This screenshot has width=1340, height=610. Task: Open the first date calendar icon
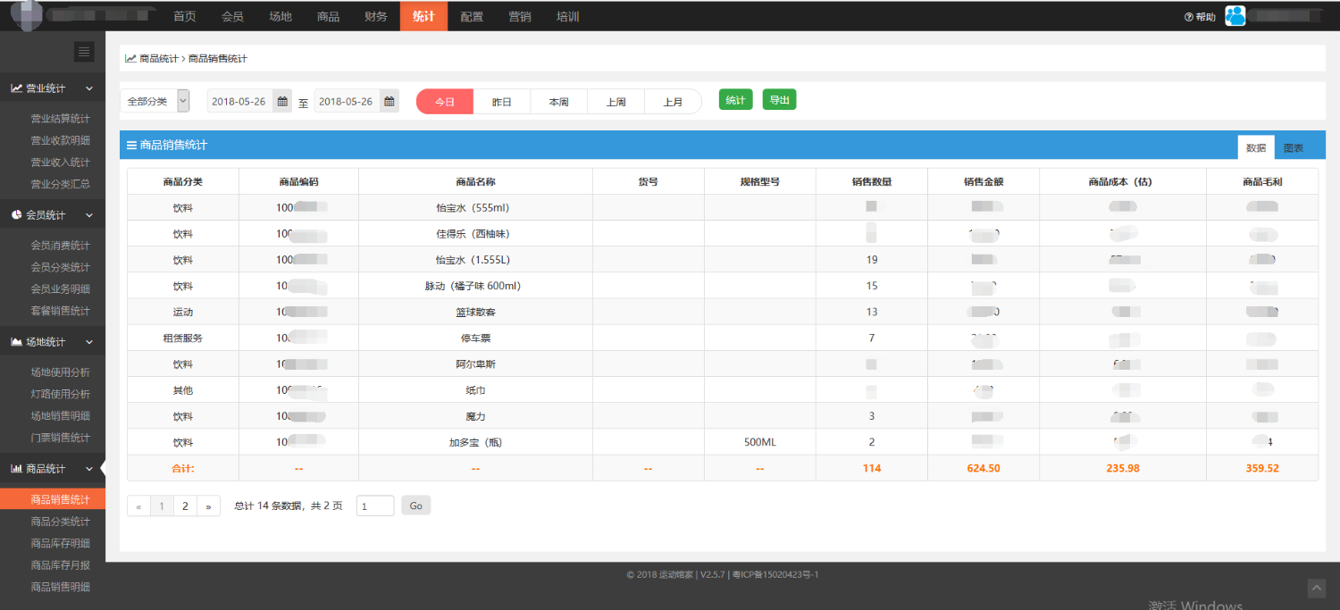[282, 102]
